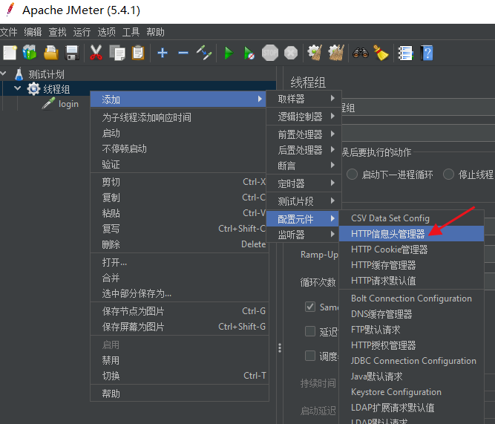The image size is (495, 424).
Task: Expand the 监听器 submenu
Action: (304, 235)
